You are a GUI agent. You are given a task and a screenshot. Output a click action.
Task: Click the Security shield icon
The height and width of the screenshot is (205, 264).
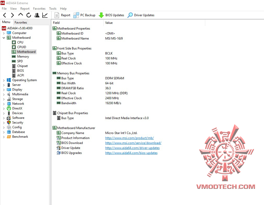(9, 123)
